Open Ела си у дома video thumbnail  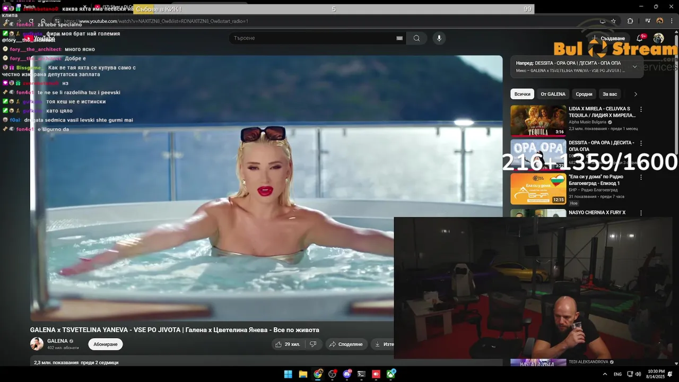pyautogui.click(x=538, y=188)
